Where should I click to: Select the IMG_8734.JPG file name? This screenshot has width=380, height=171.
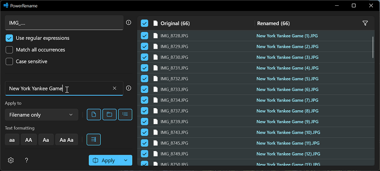tap(174, 100)
